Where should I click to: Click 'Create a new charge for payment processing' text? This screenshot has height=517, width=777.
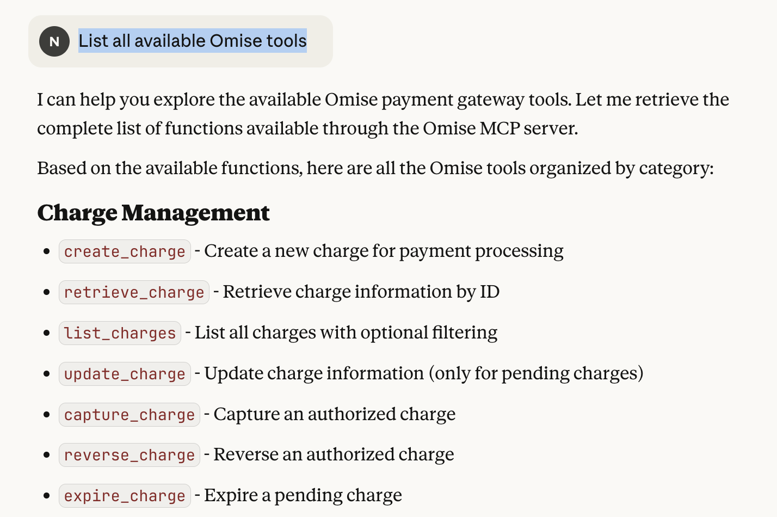point(384,251)
